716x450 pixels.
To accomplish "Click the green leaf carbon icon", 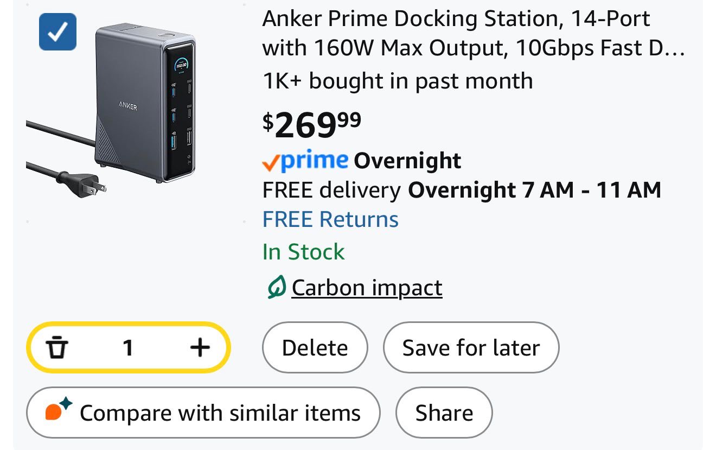I will (x=276, y=288).
